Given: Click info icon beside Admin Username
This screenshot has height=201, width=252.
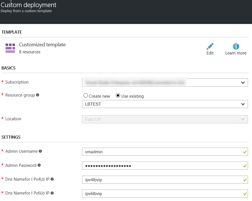Looking at the screenshot, I should [40, 151].
